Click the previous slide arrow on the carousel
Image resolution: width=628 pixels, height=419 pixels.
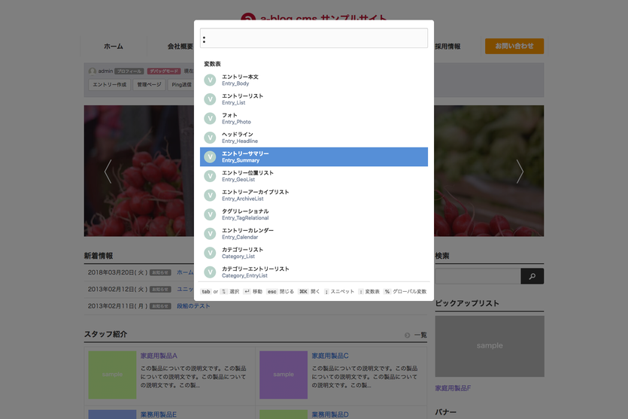click(x=108, y=172)
